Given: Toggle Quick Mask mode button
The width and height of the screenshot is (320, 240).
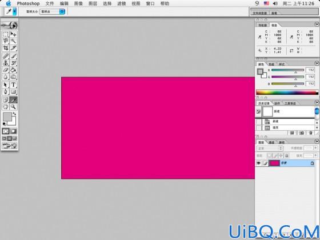Looking at the screenshot, I should (14, 131).
